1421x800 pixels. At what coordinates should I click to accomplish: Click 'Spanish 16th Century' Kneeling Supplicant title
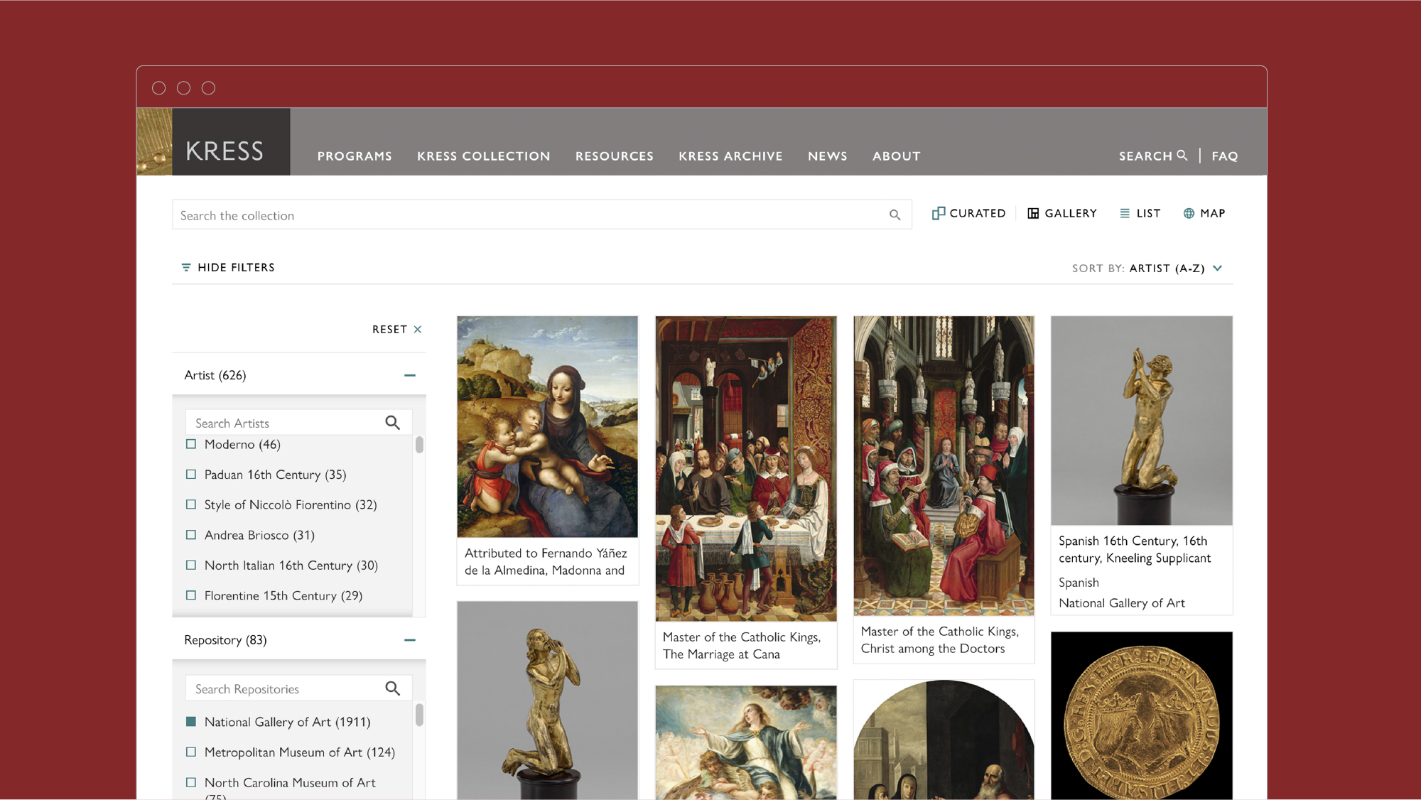(1135, 549)
